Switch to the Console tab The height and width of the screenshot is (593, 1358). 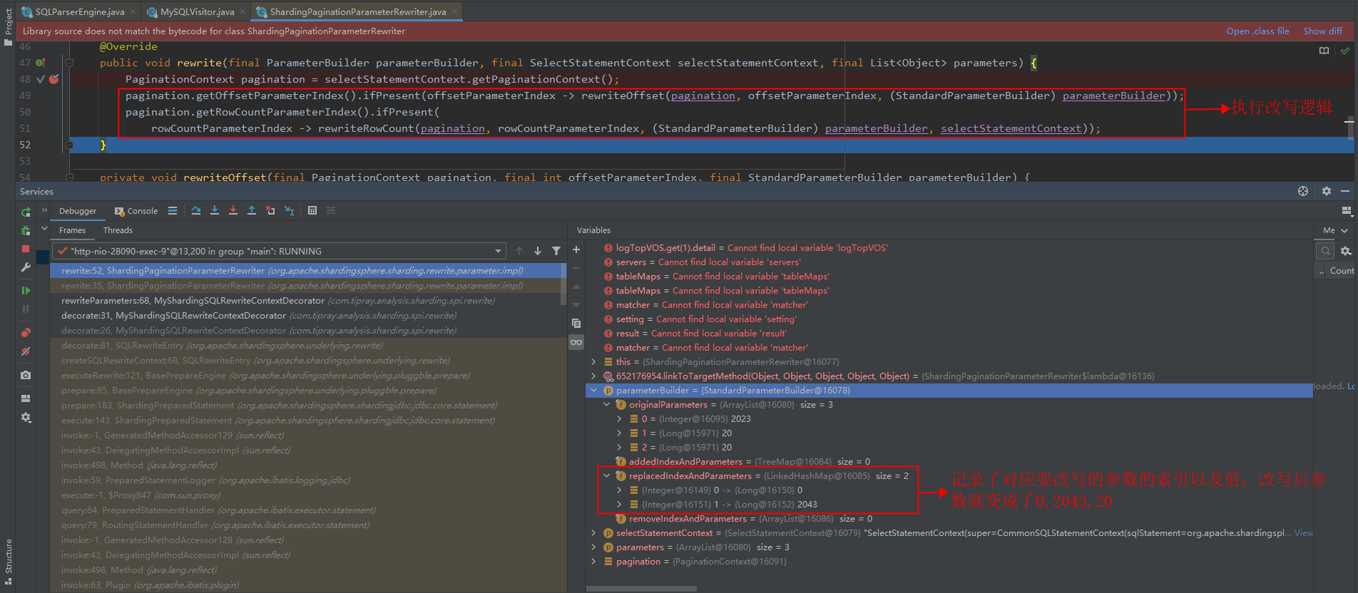coord(136,211)
